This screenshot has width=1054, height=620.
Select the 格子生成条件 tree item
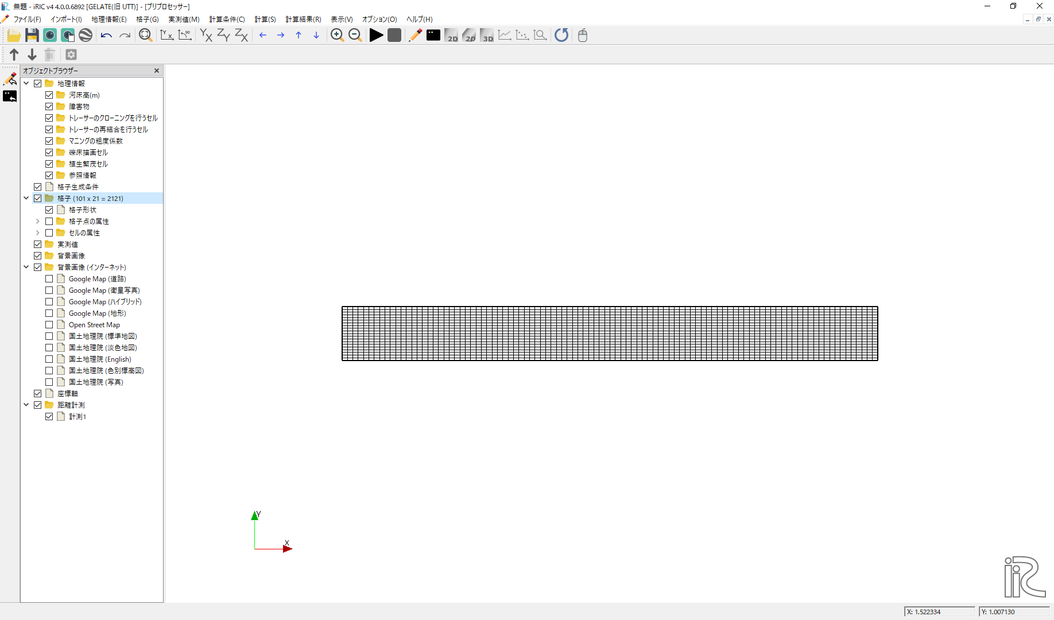click(77, 187)
